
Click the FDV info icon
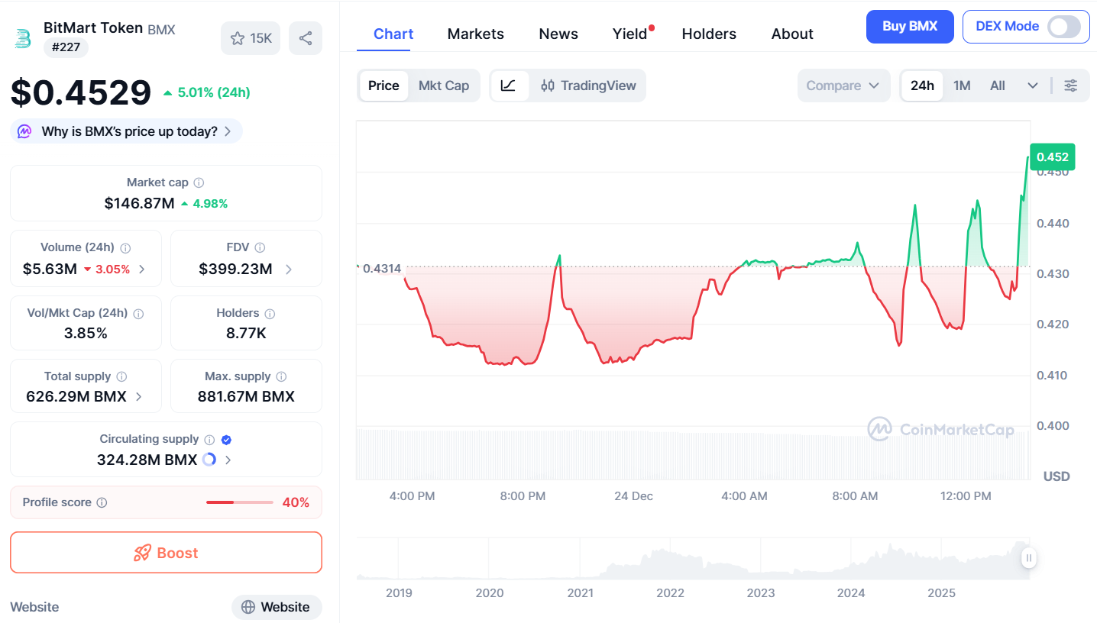click(260, 248)
